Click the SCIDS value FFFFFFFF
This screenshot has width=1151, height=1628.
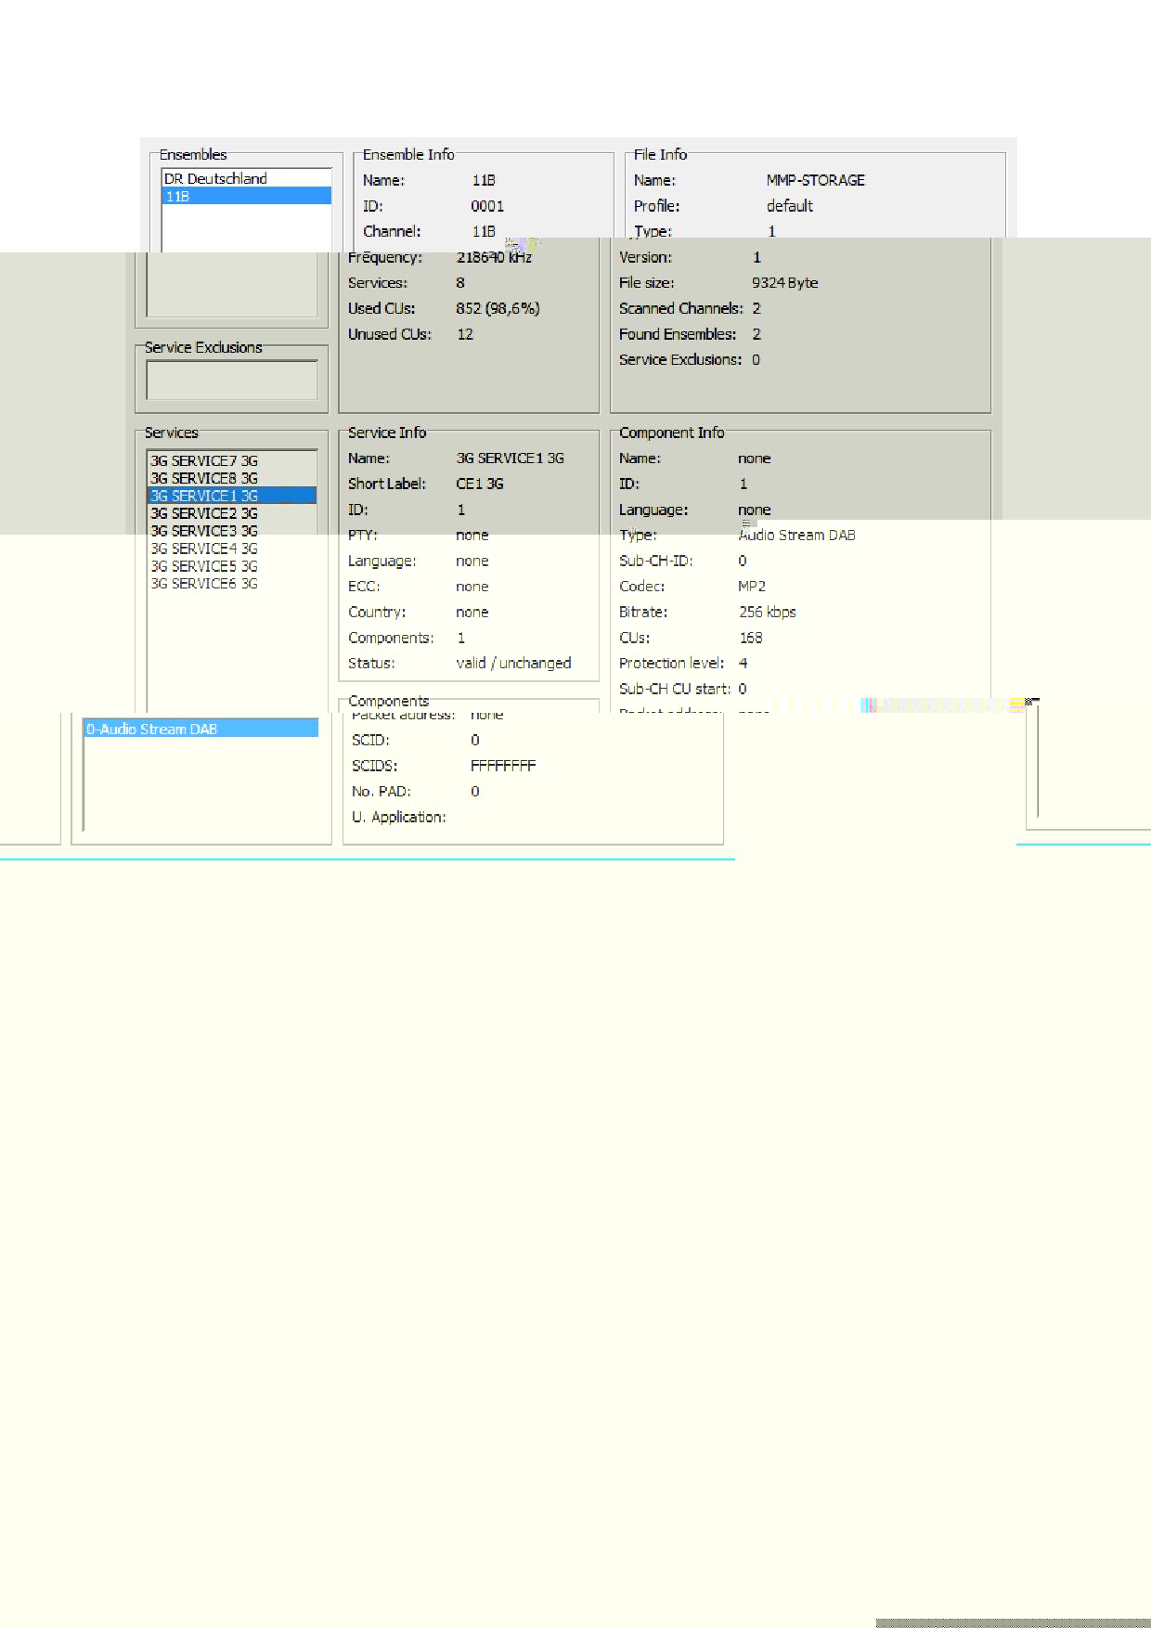(503, 766)
